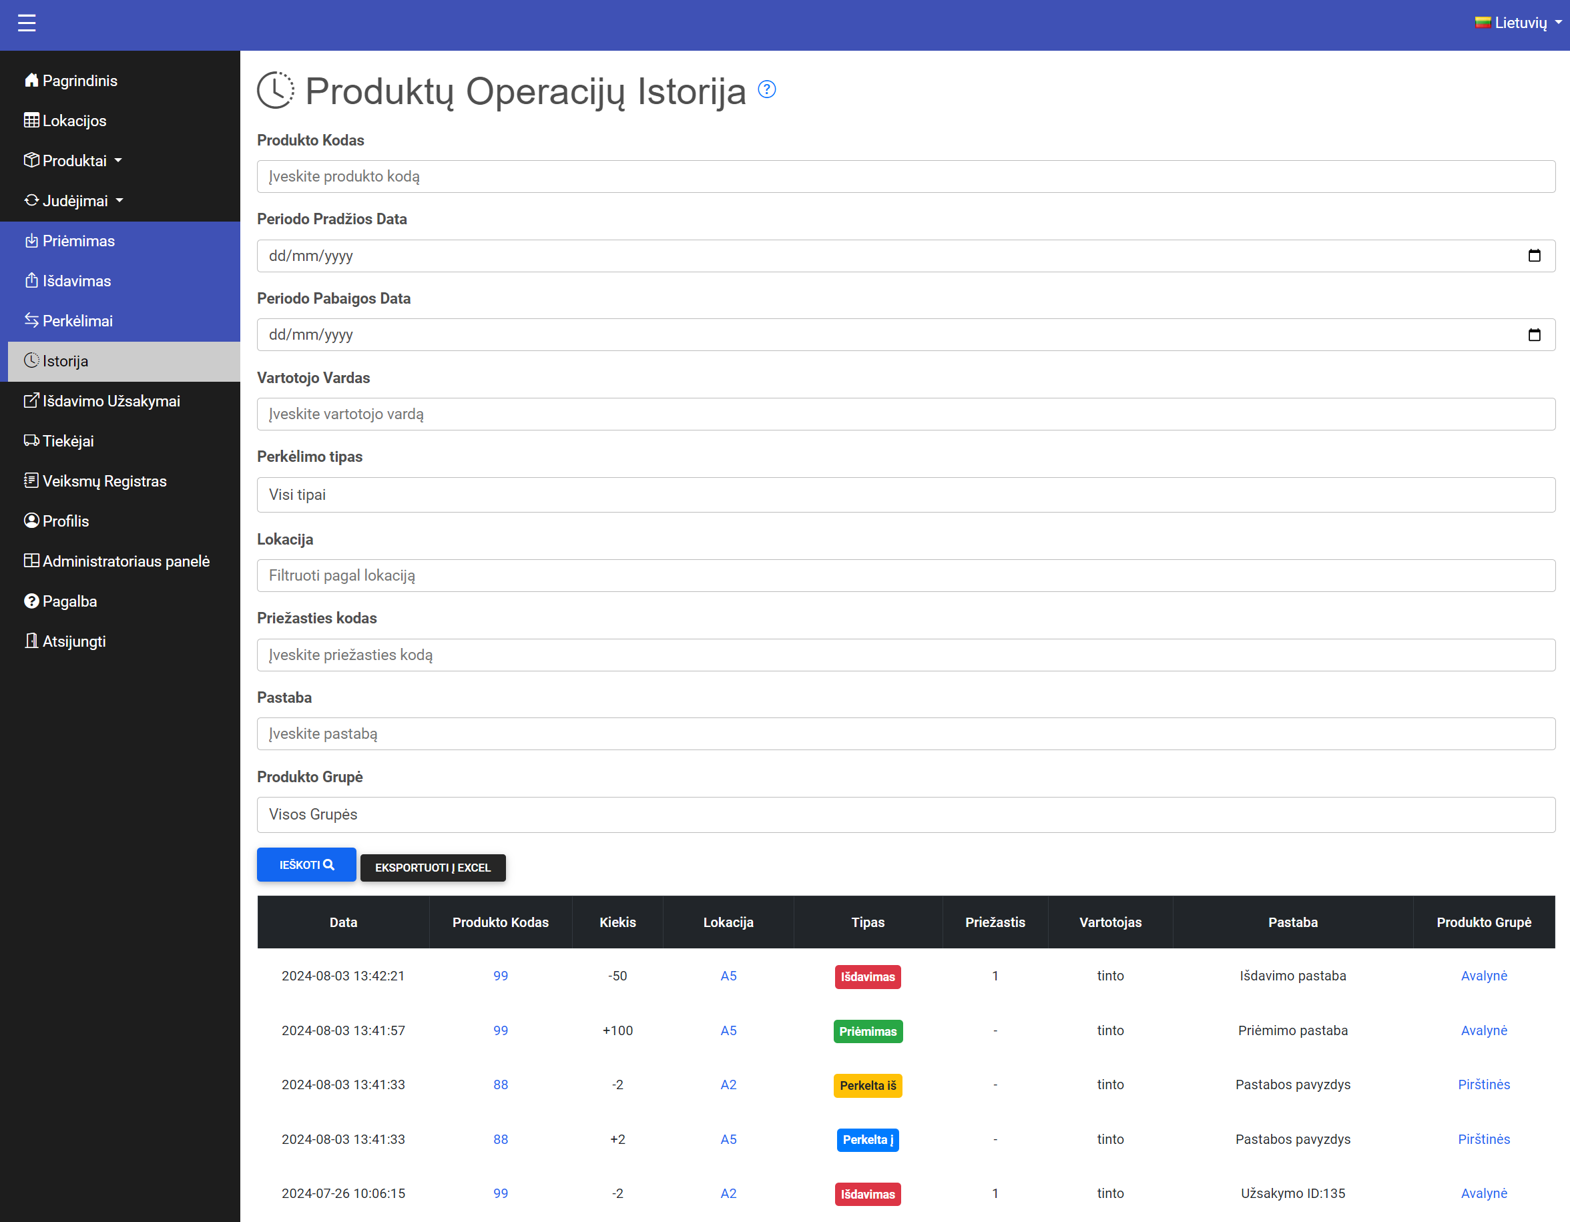The height and width of the screenshot is (1222, 1570).
Task: Open Veiksmų Registras menu item
Action: click(104, 481)
